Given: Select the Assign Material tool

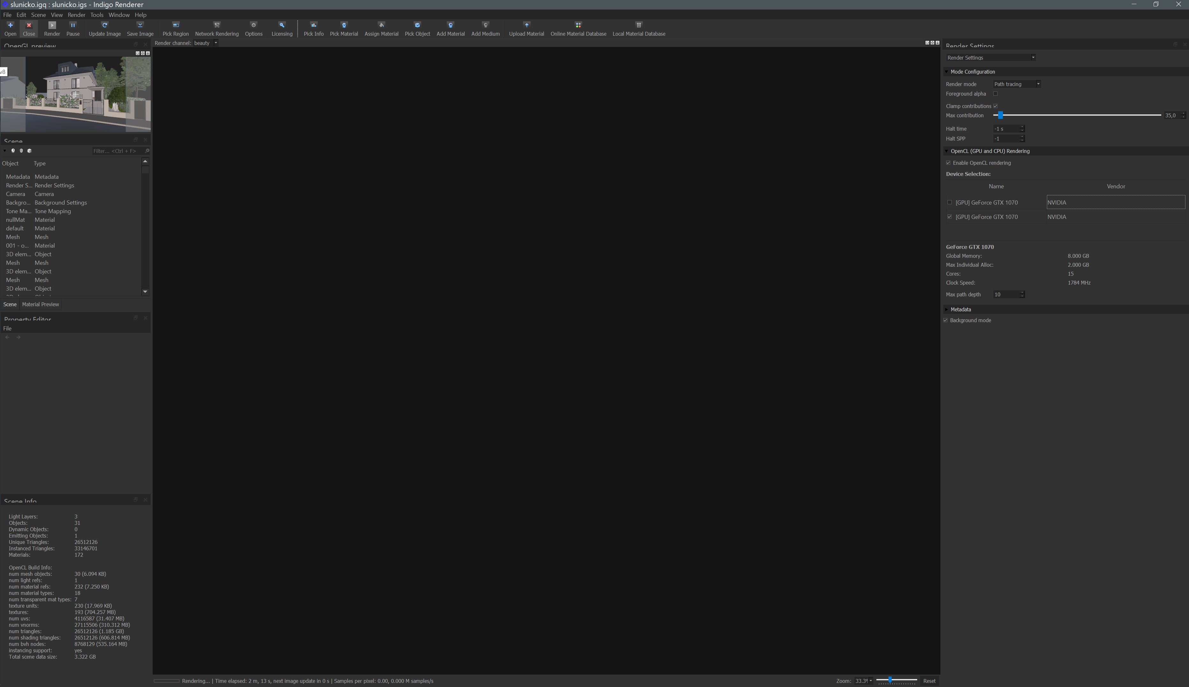Looking at the screenshot, I should tap(381, 28).
